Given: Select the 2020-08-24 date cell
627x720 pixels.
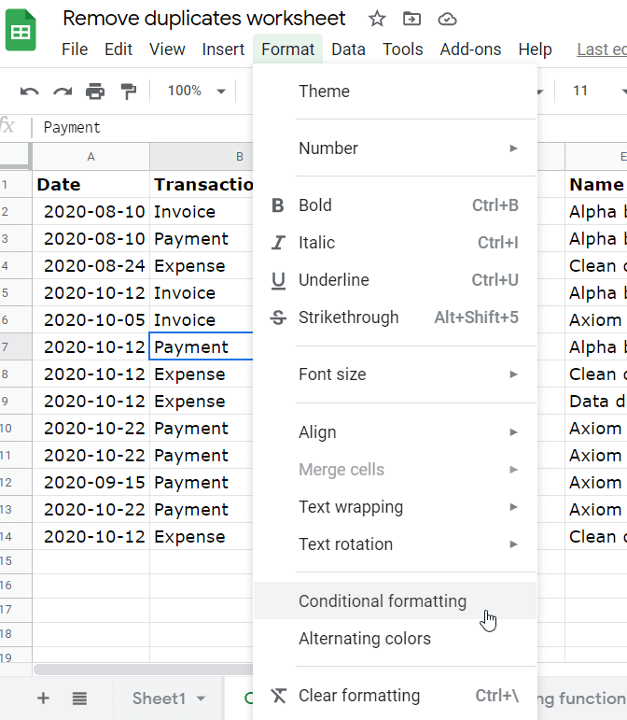Looking at the screenshot, I should click(91, 265).
